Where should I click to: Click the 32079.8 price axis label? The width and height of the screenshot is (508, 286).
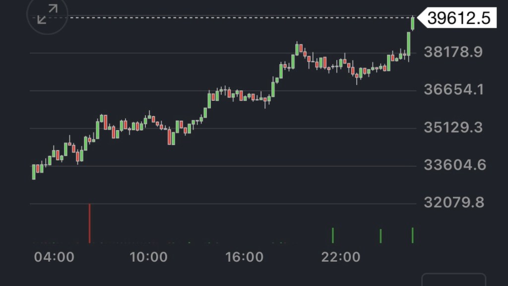pos(453,203)
